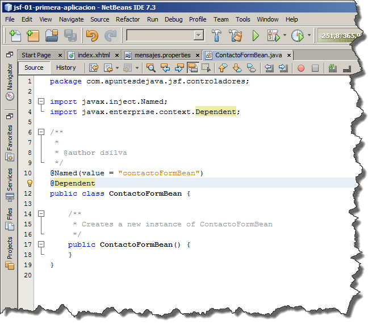
Task: Click the Find Previous Occurrence icon
Action: pyautogui.click(x=165, y=68)
